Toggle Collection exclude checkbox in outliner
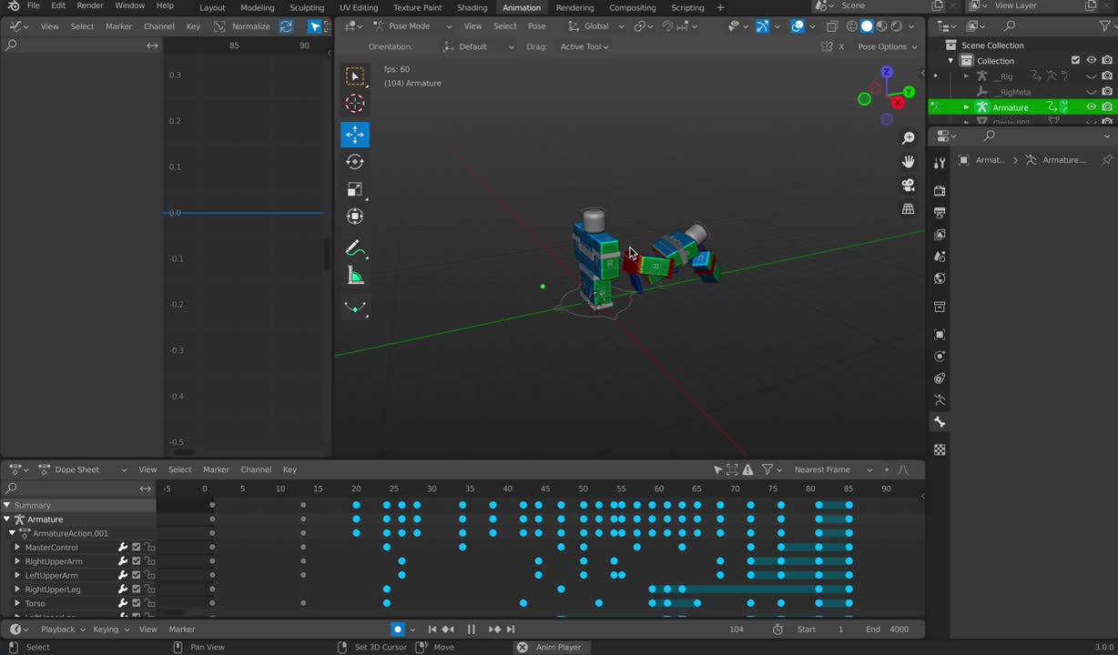Screen dimensions: 1118x655 (x=1075, y=61)
